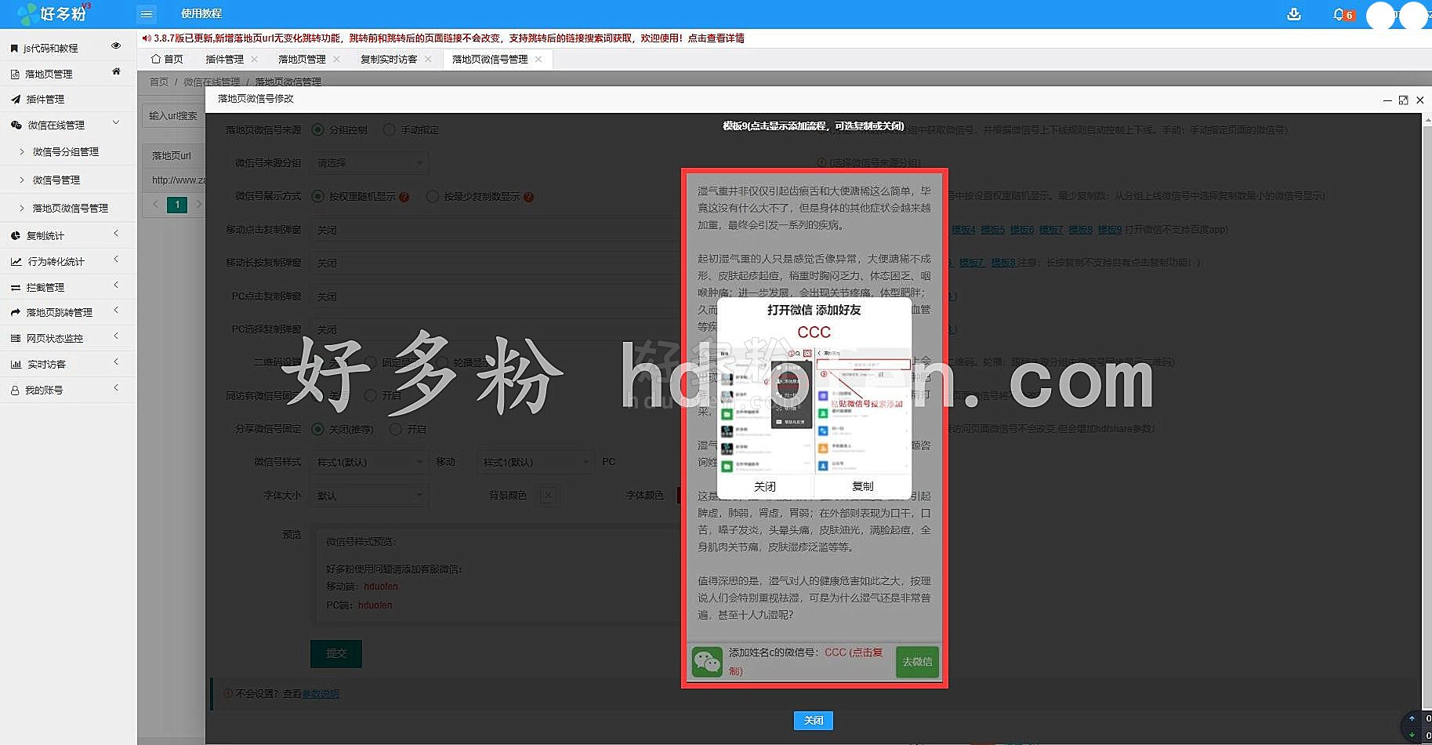
Task: Open the notification bell icon
Action: coord(1339,14)
